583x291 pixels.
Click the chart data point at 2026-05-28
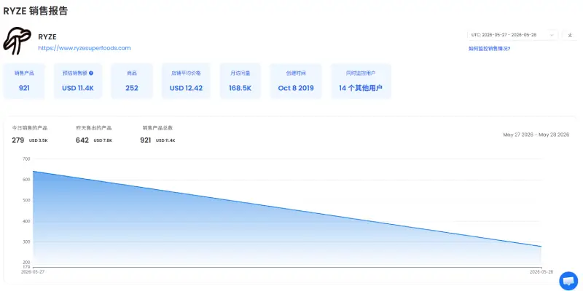pos(541,247)
